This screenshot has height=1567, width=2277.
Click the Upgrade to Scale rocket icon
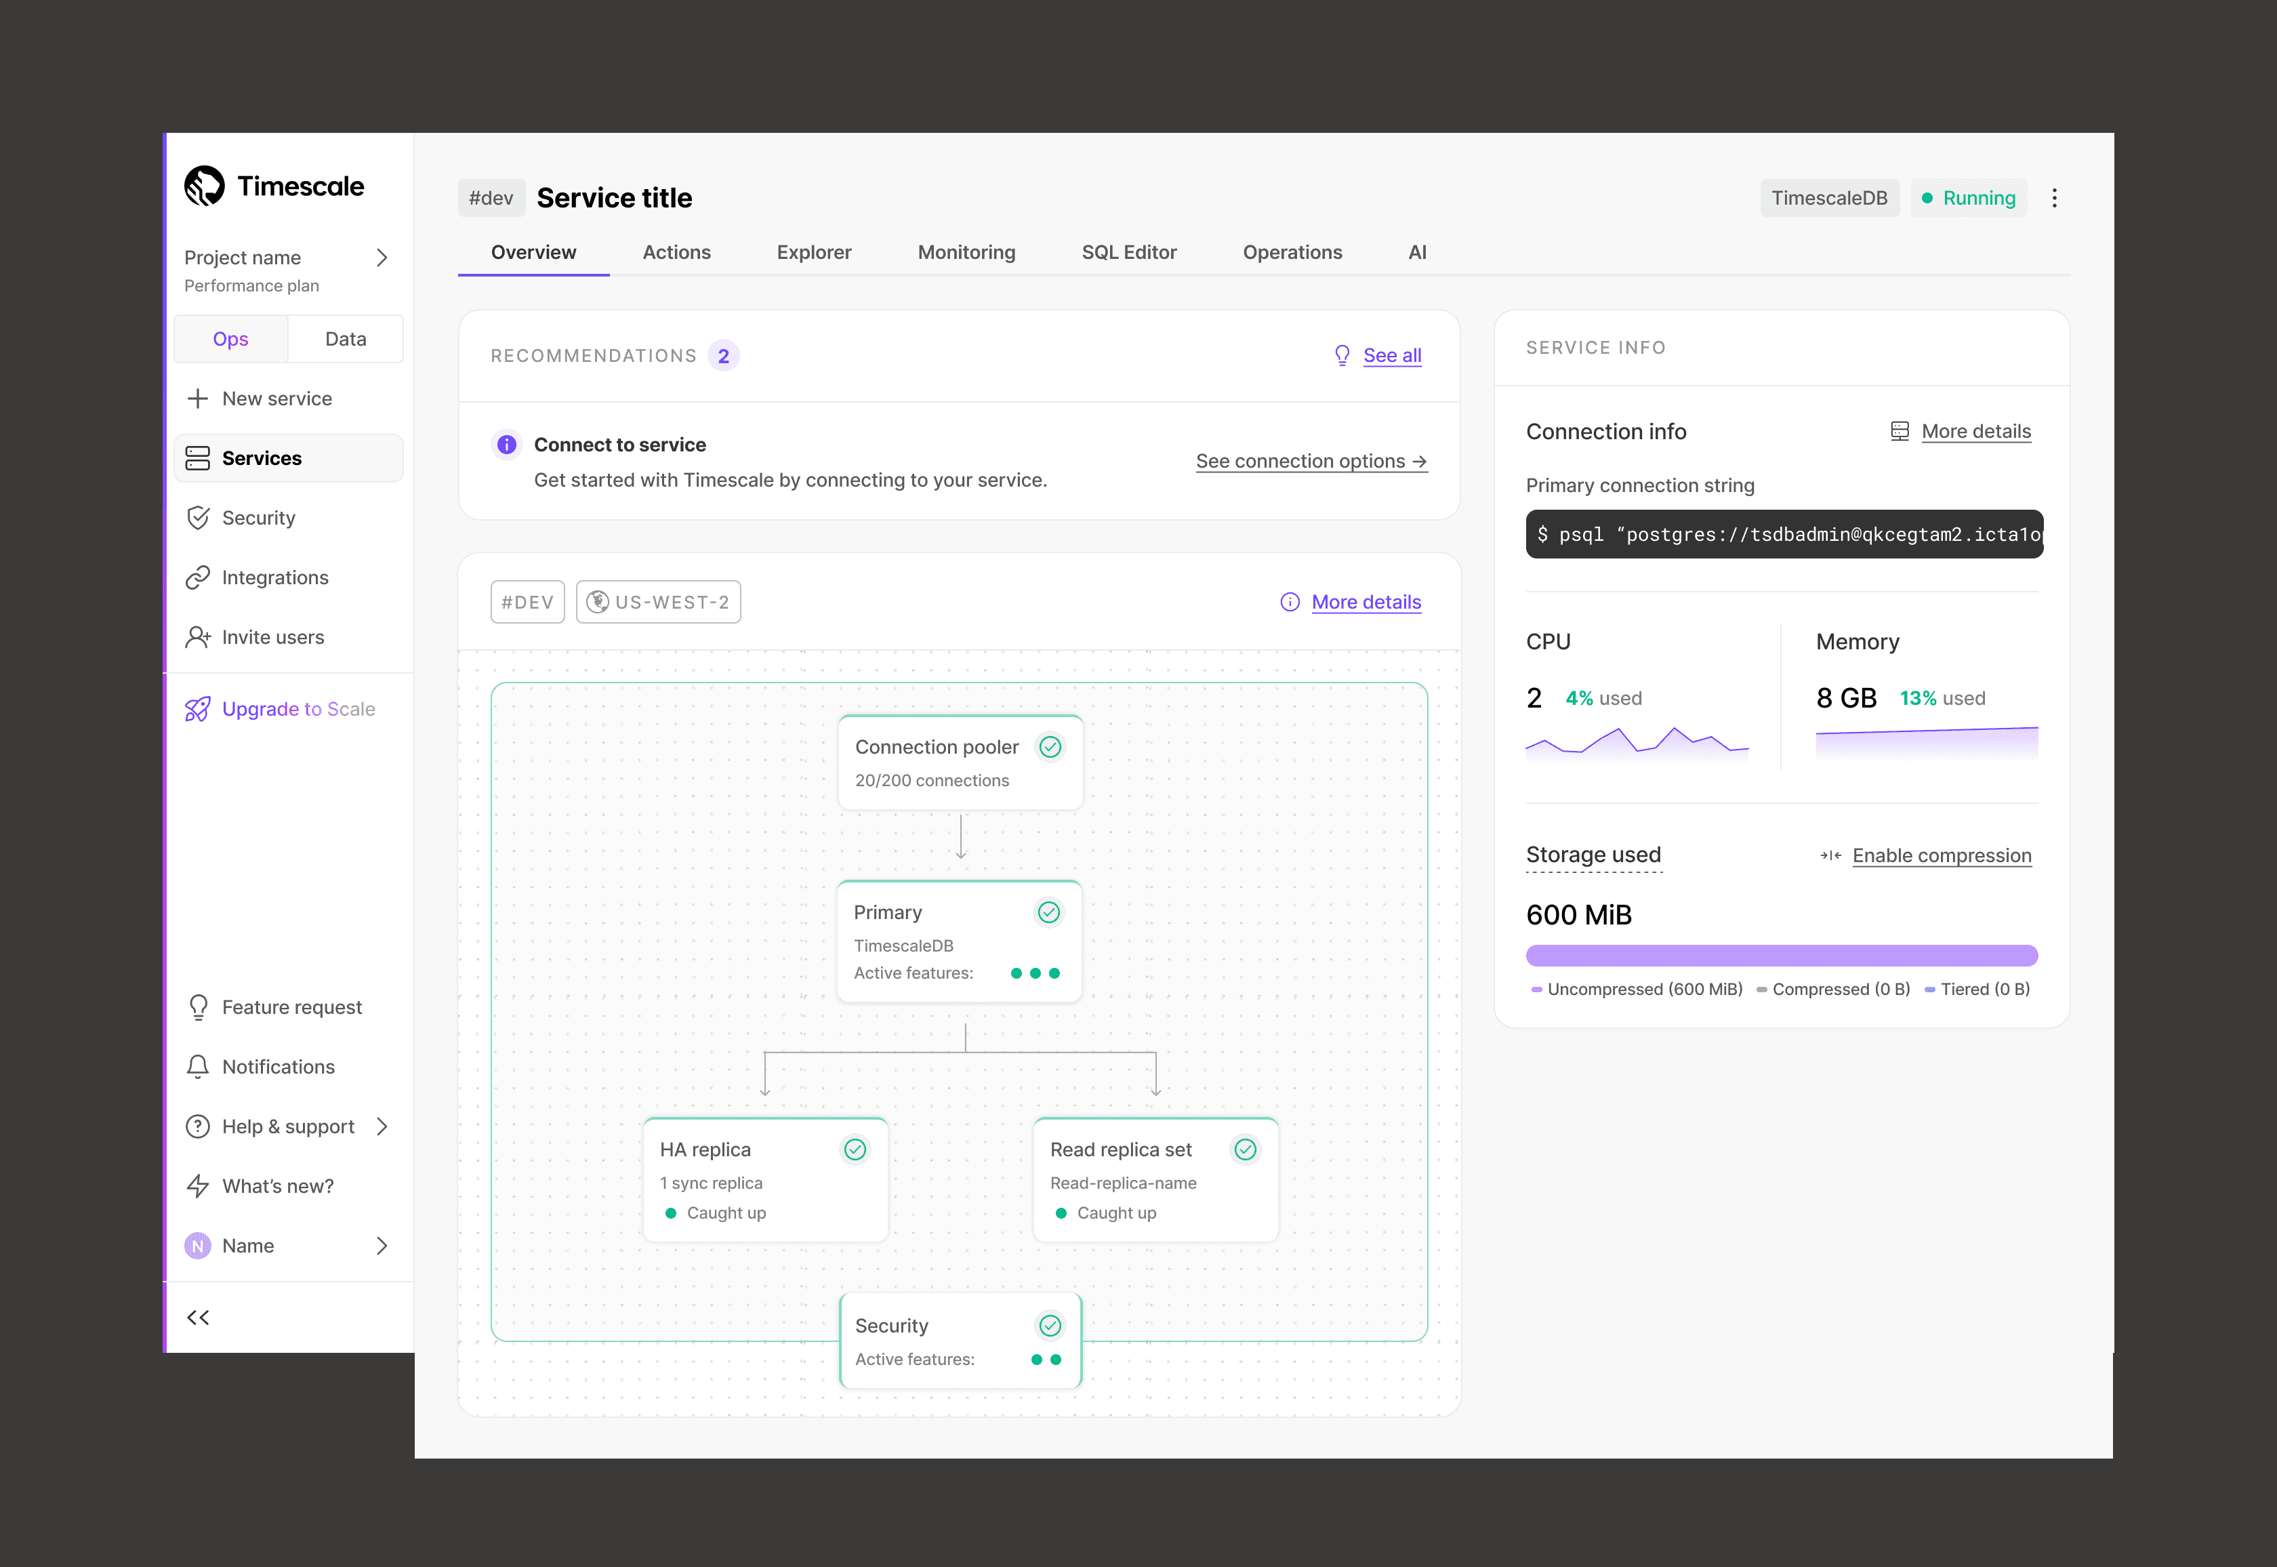(x=197, y=709)
